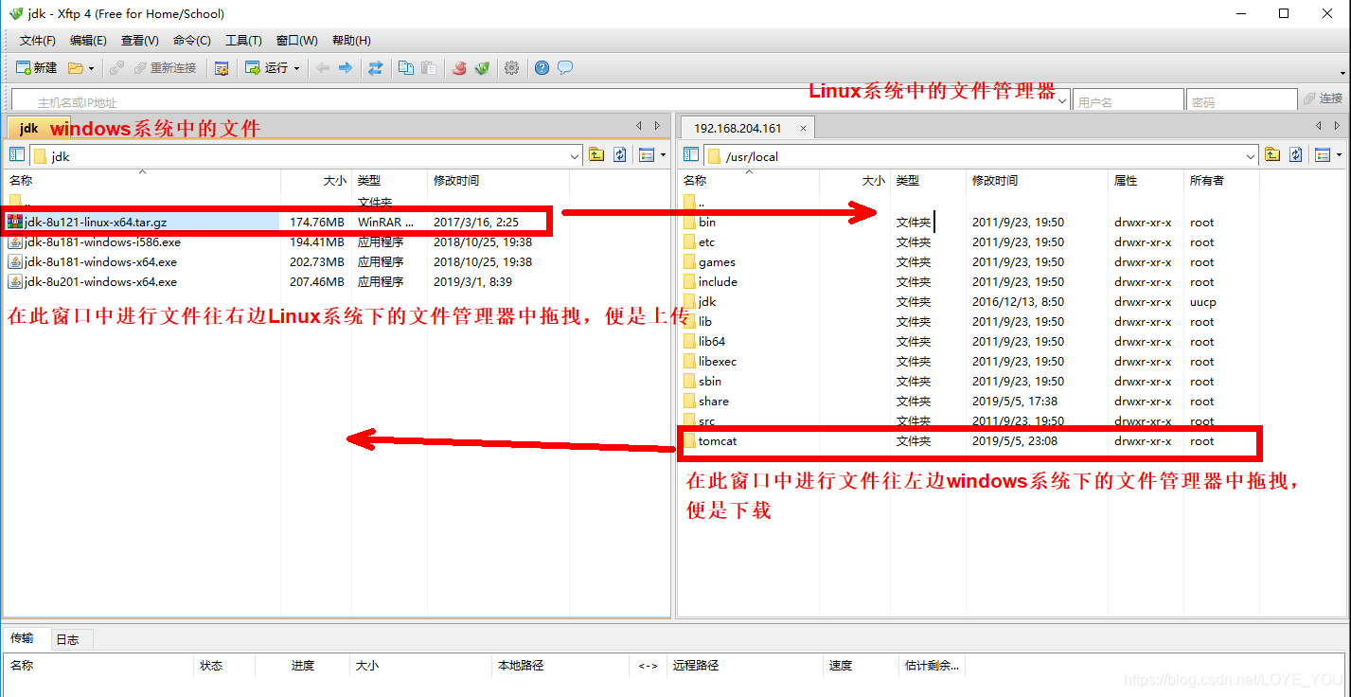Click the speech bubble feedback icon
The height and width of the screenshot is (697, 1351).
(x=565, y=68)
